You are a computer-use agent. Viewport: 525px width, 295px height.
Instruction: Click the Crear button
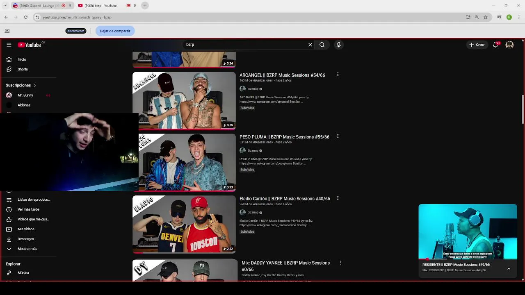click(x=477, y=45)
